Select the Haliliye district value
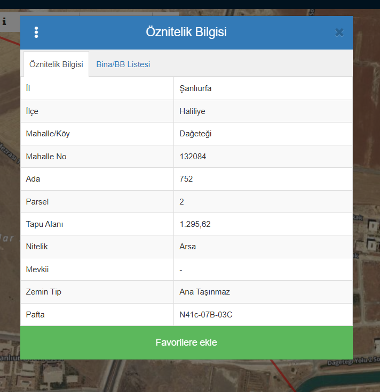Viewport: 380px width, 392px height. (x=192, y=111)
